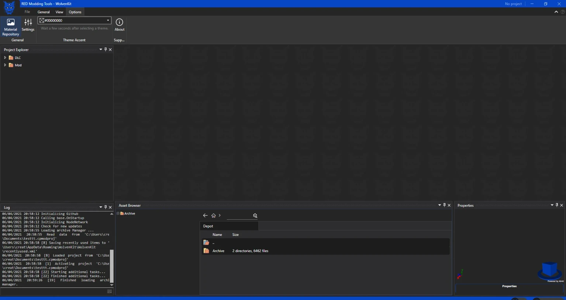Image resolution: width=566 pixels, height=300 pixels.
Task: Click the Theme Accent group label
Action: [74, 40]
